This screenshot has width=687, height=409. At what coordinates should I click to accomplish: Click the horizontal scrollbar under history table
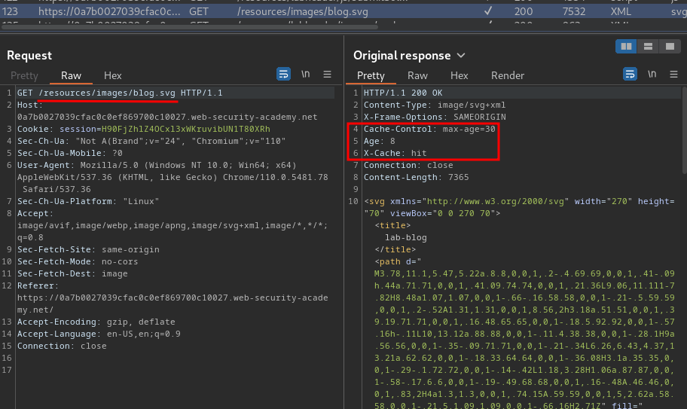[190, 27]
